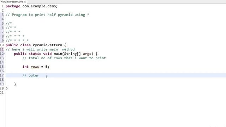Click class name 'PyramidPattern' on line 10
The image size is (226, 127).
click(47, 45)
